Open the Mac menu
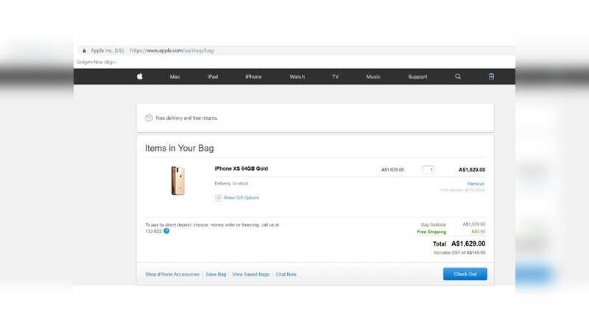The width and height of the screenshot is (589, 331). 175,76
